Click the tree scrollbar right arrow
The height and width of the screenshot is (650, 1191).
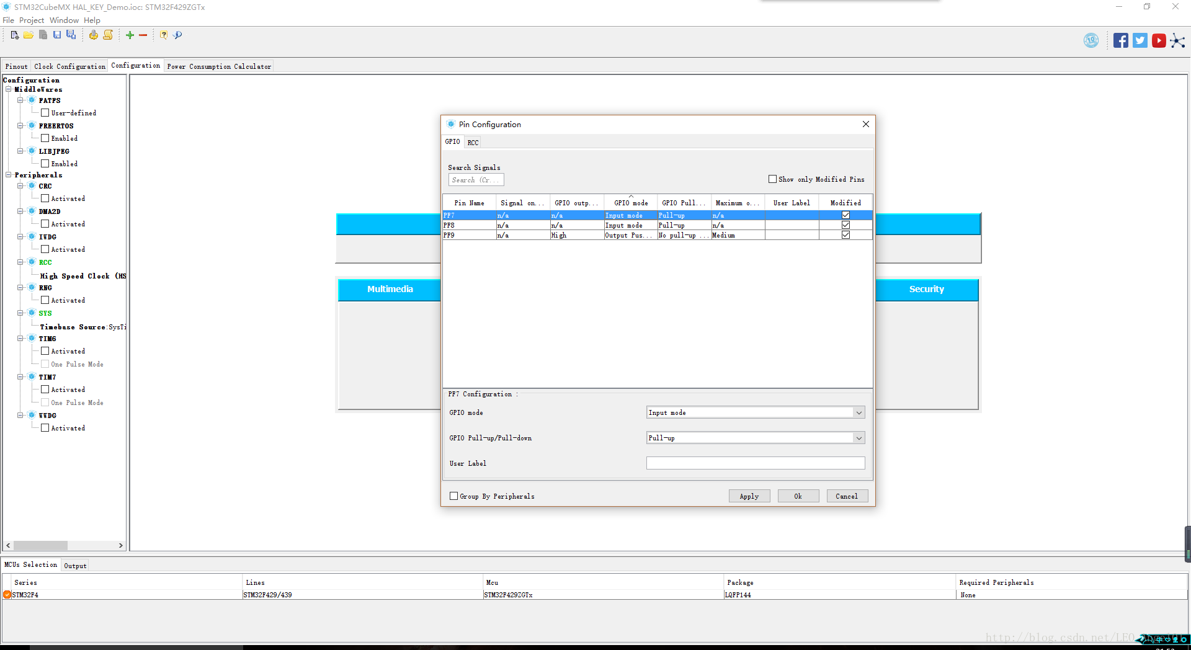(x=121, y=546)
